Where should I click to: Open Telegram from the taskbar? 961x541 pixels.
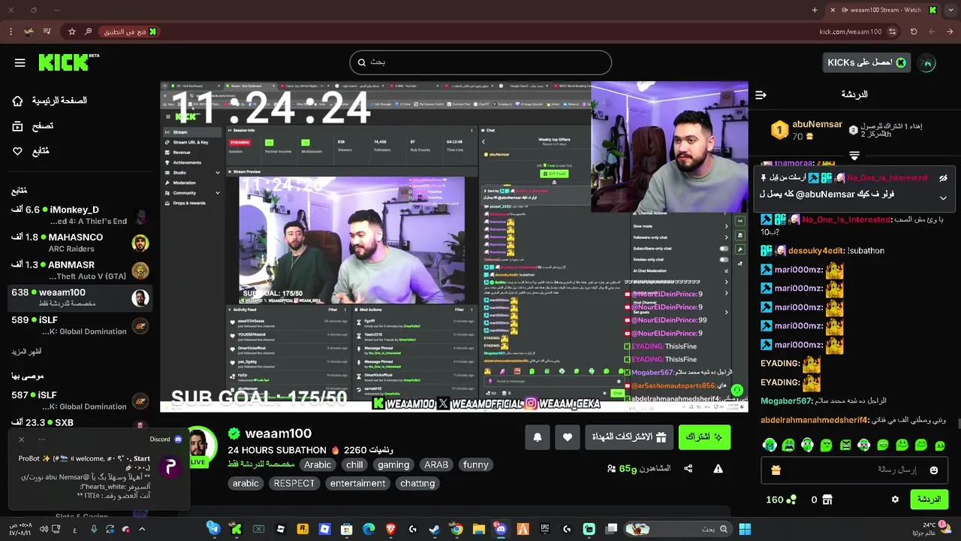click(213, 529)
